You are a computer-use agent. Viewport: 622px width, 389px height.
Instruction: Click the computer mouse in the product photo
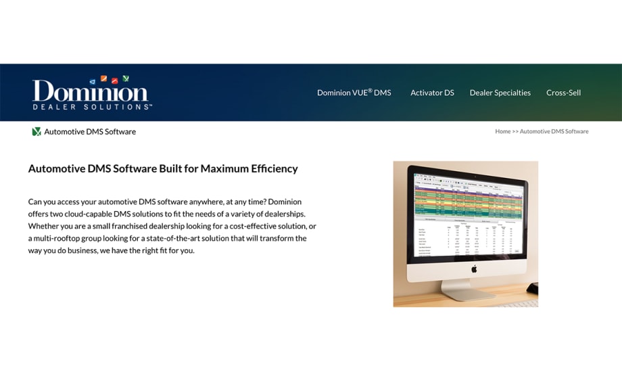coord(533,288)
